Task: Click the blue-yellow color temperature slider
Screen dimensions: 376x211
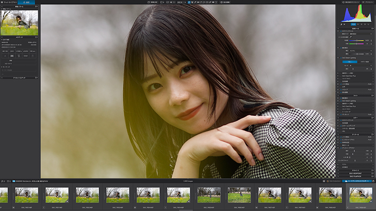Action: point(357,40)
